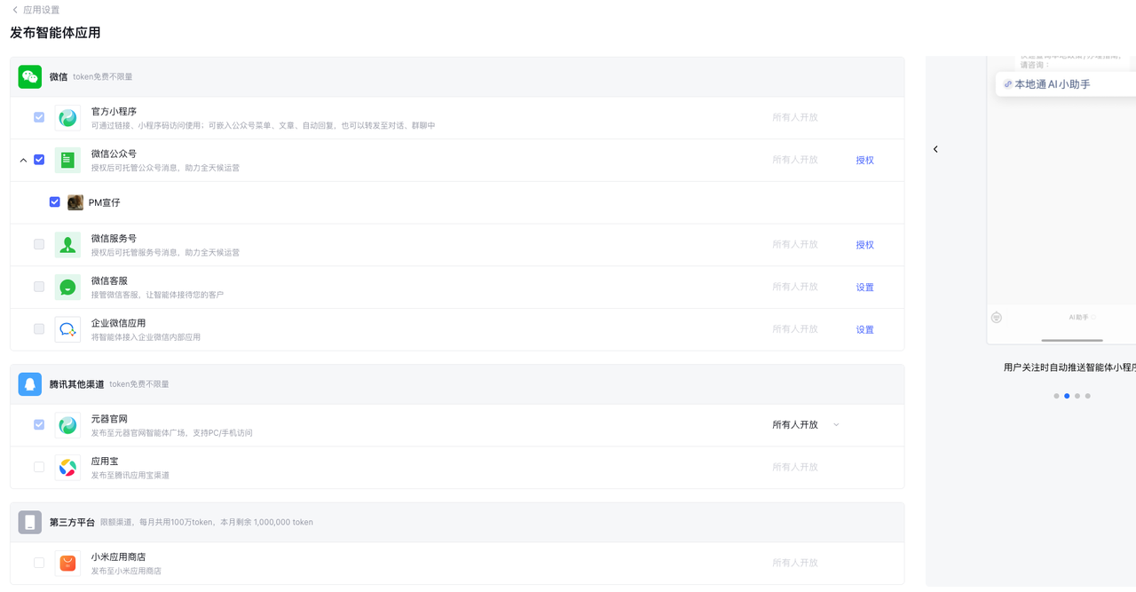Select the third preview carousel dot
This screenshot has height=592, width=1136.
pos(1077,396)
